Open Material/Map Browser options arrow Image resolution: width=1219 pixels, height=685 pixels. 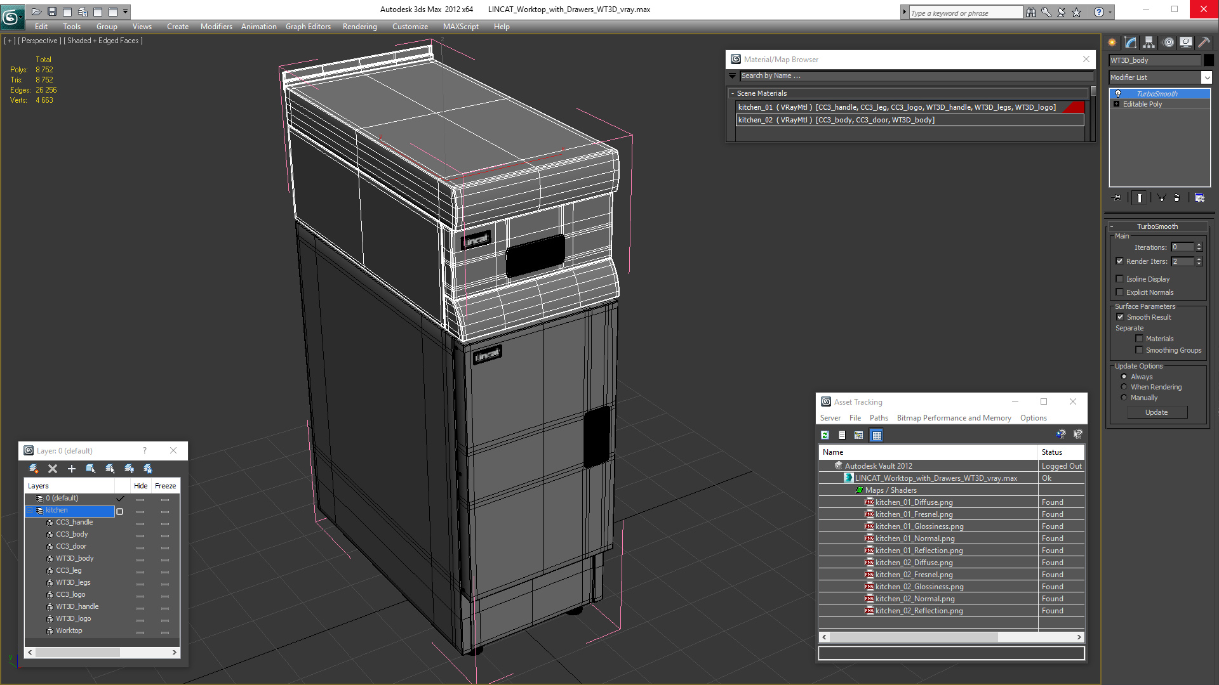pyautogui.click(x=732, y=75)
